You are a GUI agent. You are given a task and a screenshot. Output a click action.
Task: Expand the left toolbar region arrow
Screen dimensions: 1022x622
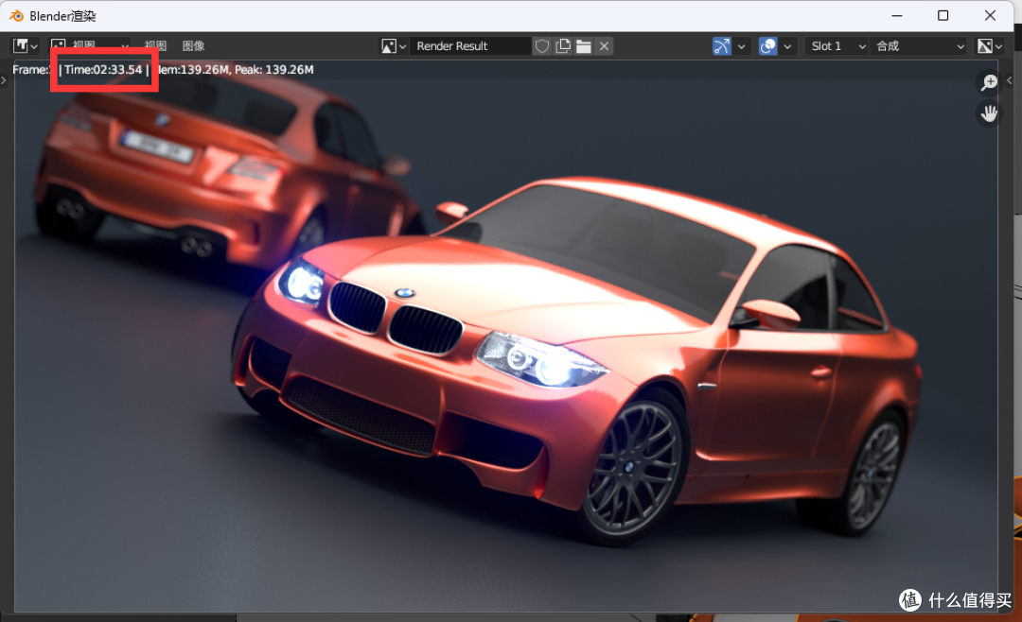3,80
